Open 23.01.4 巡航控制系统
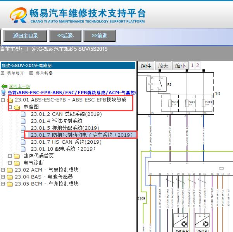The width and height of the screenshot is (233, 232). coord(56,121)
